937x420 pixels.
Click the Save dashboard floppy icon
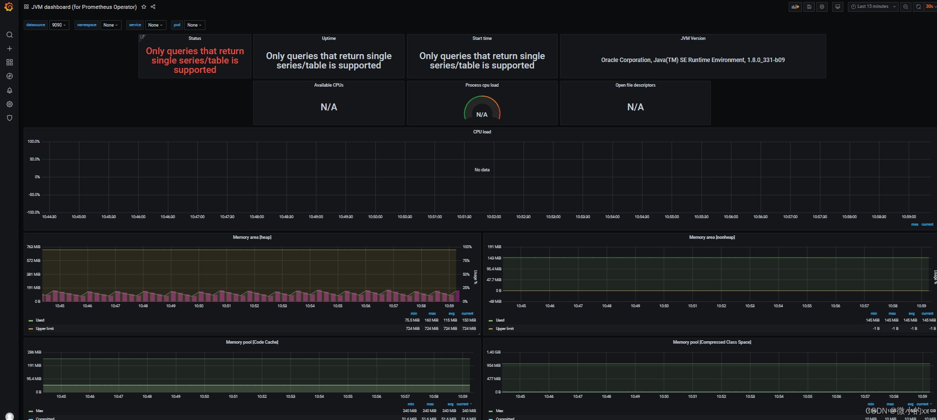click(809, 7)
